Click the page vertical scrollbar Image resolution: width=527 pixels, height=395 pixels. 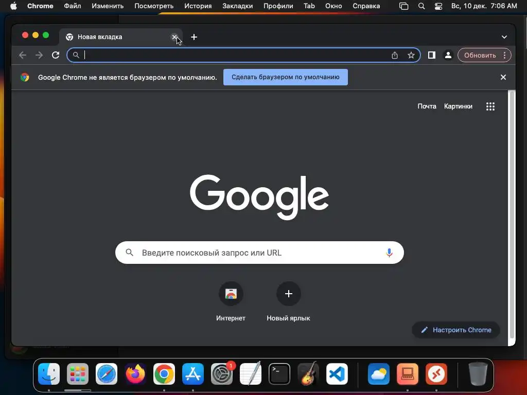tap(512, 215)
